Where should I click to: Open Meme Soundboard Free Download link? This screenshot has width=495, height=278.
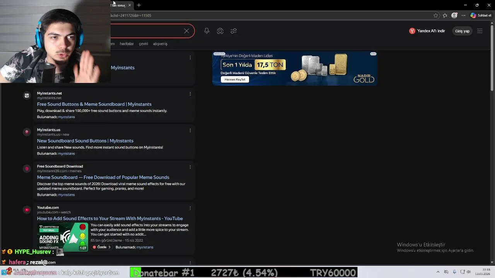tap(103, 177)
